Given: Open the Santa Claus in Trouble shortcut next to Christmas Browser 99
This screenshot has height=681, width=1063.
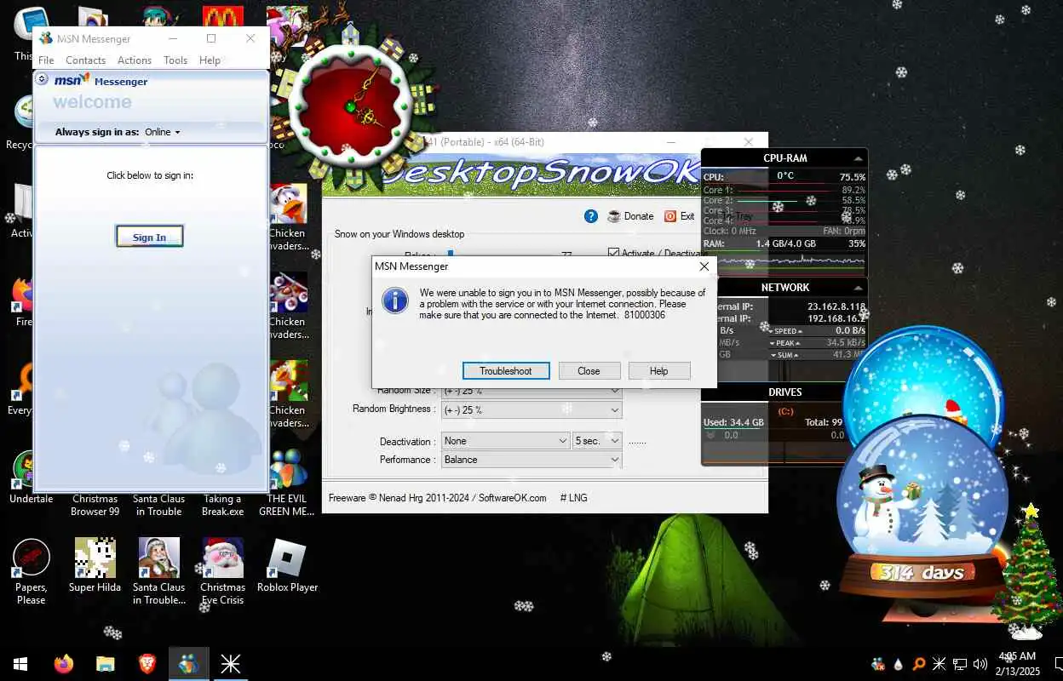Looking at the screenshot, I should [x=158, y=505].
